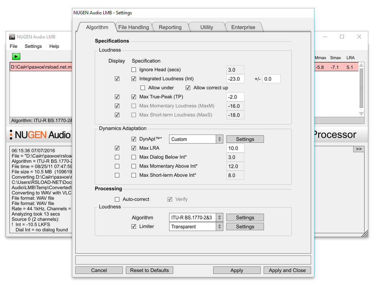
Task: Toggle Max Momentary Loudness display checkbox
Action: pos(117,106)
